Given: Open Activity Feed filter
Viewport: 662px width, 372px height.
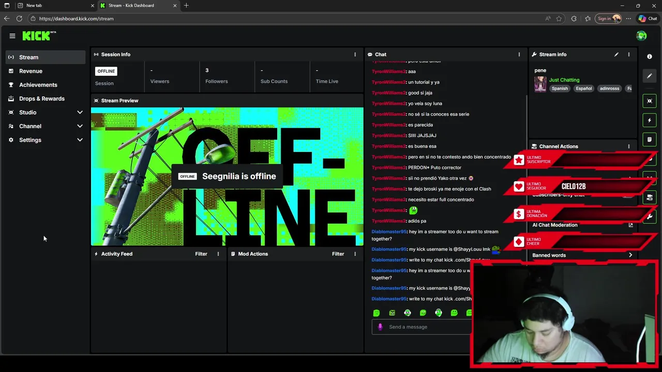Looking at the screenshot, I should pos(201,254).
